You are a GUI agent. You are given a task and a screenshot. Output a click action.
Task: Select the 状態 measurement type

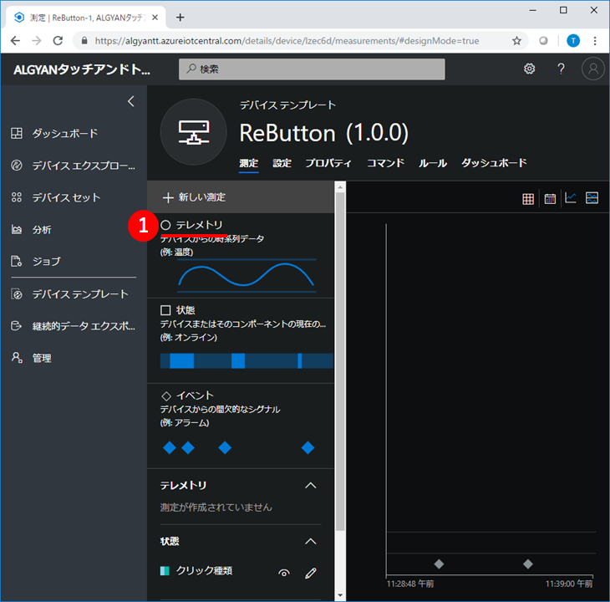pos(241,341)
